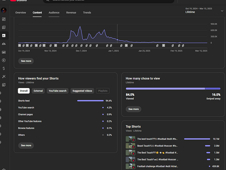This screenshot has height=170, width=226.
Task: Click the '459.8K' views value
Action: (x=215, y=166)
